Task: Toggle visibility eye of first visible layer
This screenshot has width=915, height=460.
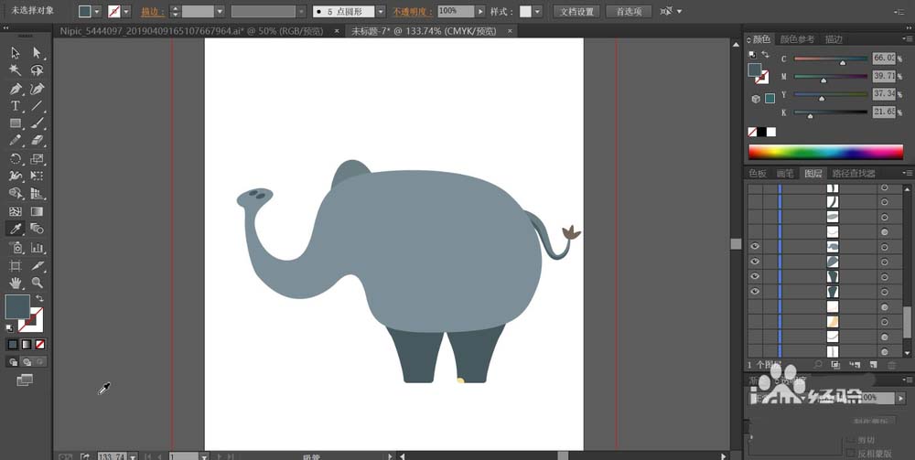Action: [755, 247]
